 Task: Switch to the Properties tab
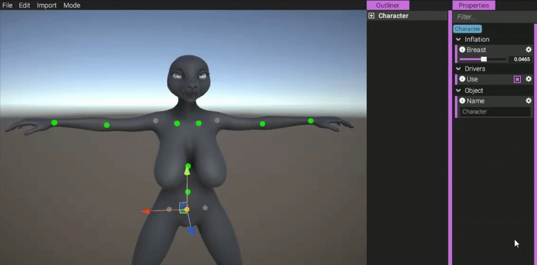pyautogui.click(x=474, y=5)
